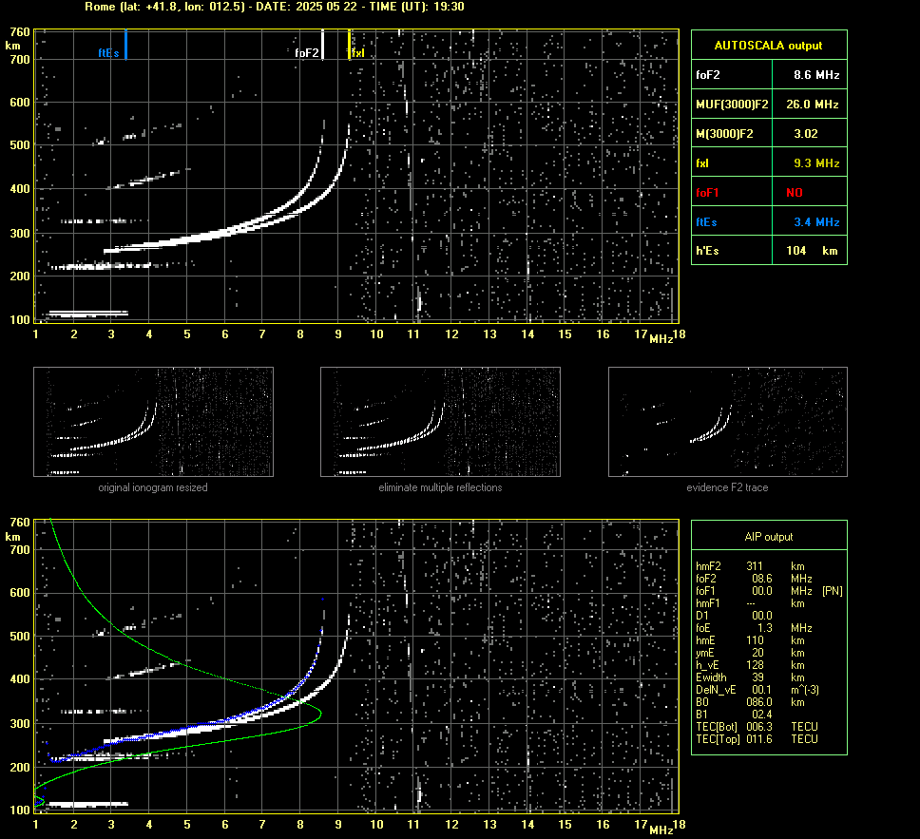Select the hmF2 311 km row

coord(751,566)
